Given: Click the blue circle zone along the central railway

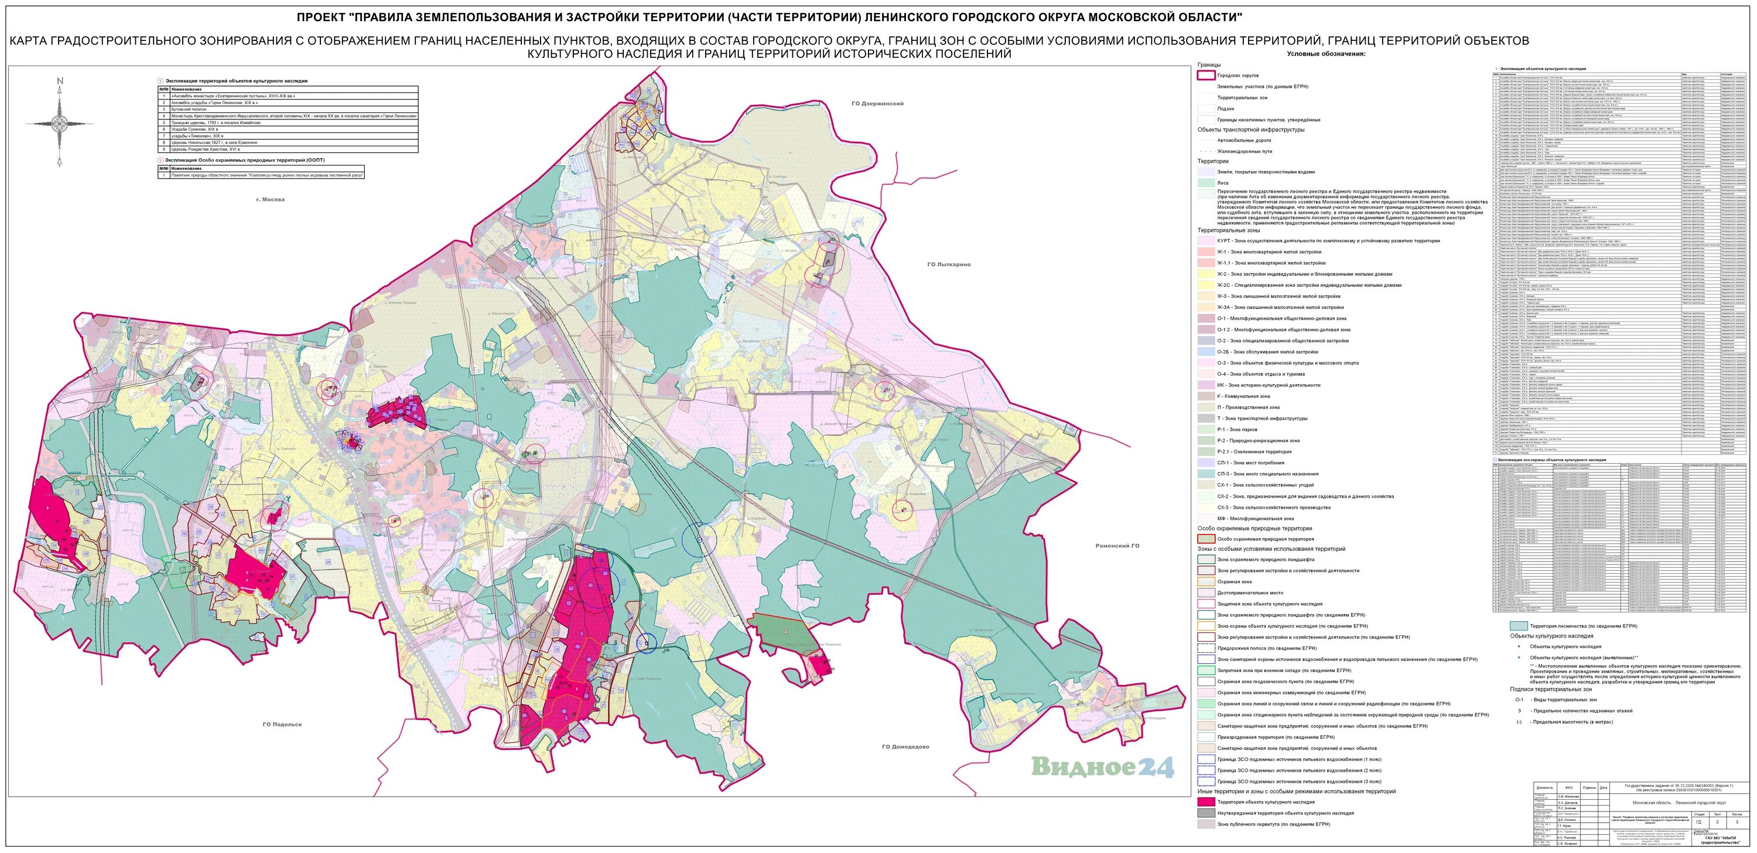Looking at the screenshot, I should pyautogui.click(x=699, y=539).
